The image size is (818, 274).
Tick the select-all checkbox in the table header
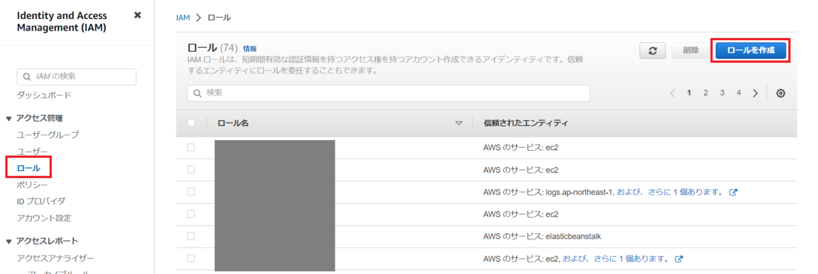[191, 123]
